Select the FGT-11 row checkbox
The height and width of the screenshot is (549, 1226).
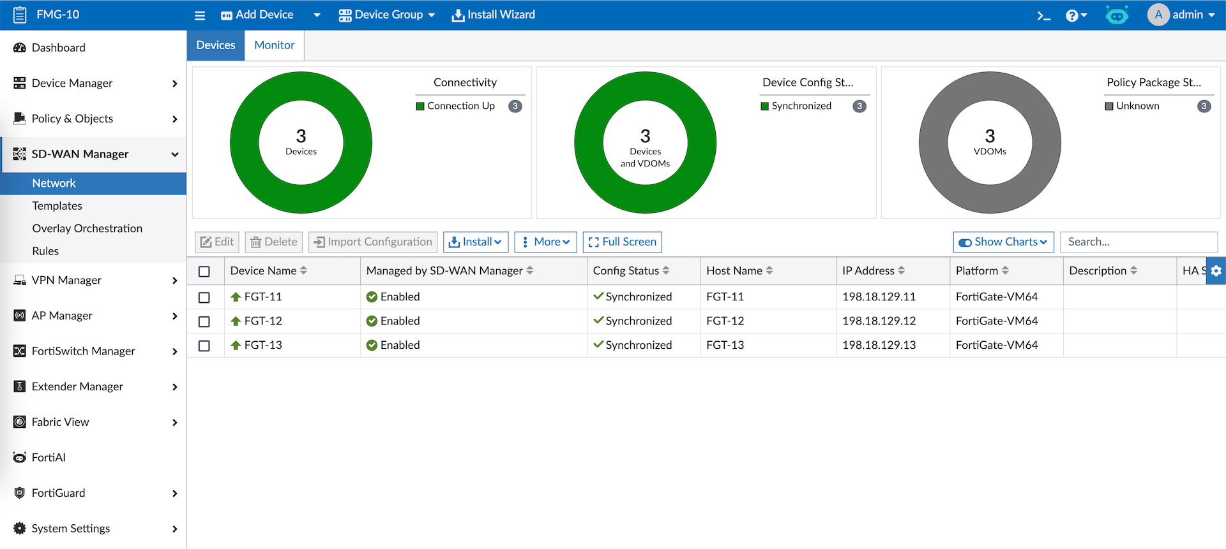click(x=204, y=297)
